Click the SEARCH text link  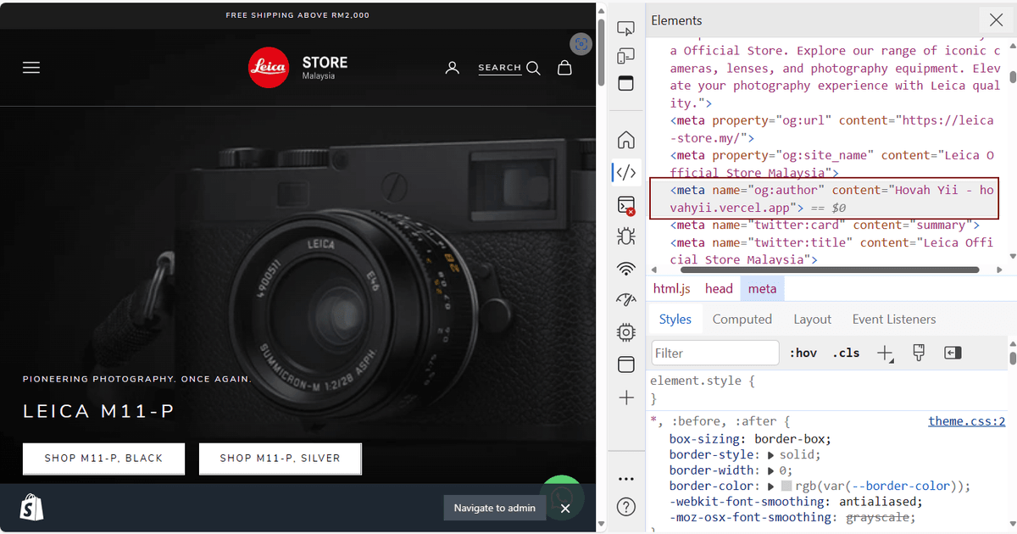click(x=499, y=68)
